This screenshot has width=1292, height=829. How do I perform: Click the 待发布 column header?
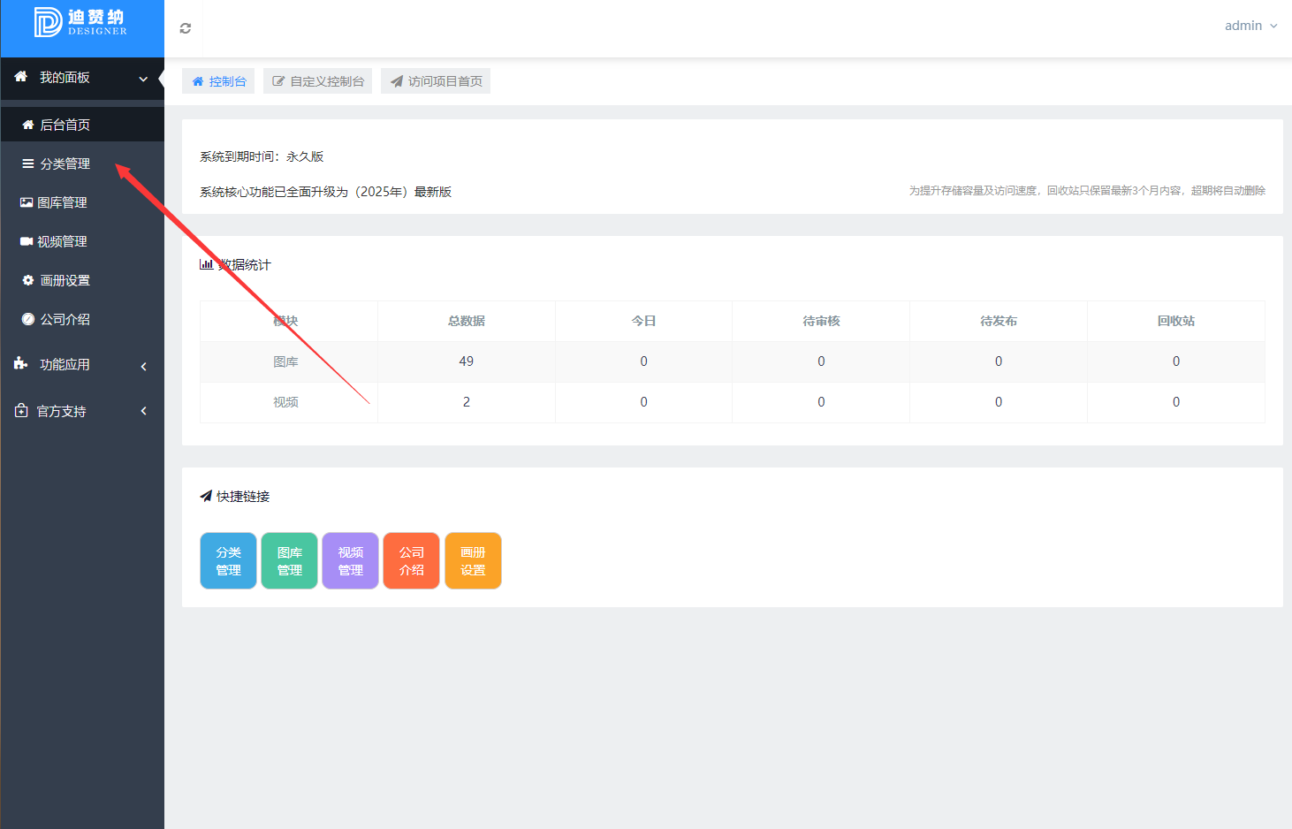pyautogui.click(x=999, y=321)
